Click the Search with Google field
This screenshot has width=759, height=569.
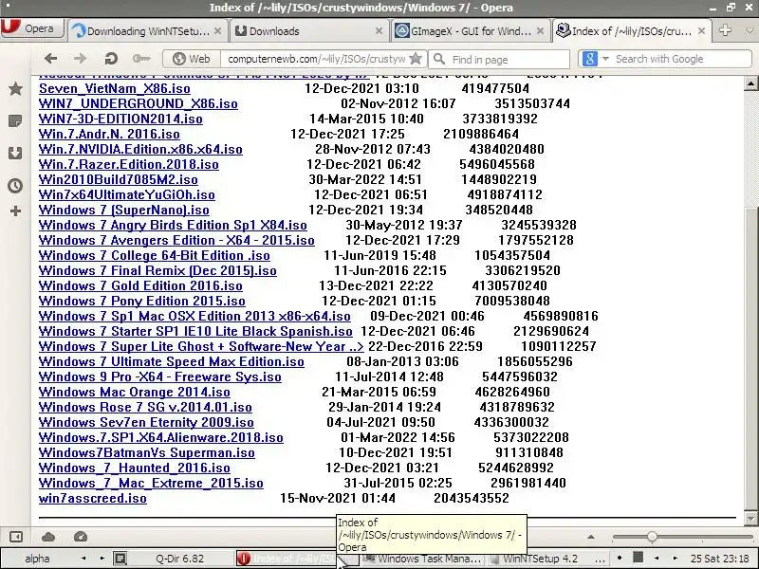coord(680,59)
